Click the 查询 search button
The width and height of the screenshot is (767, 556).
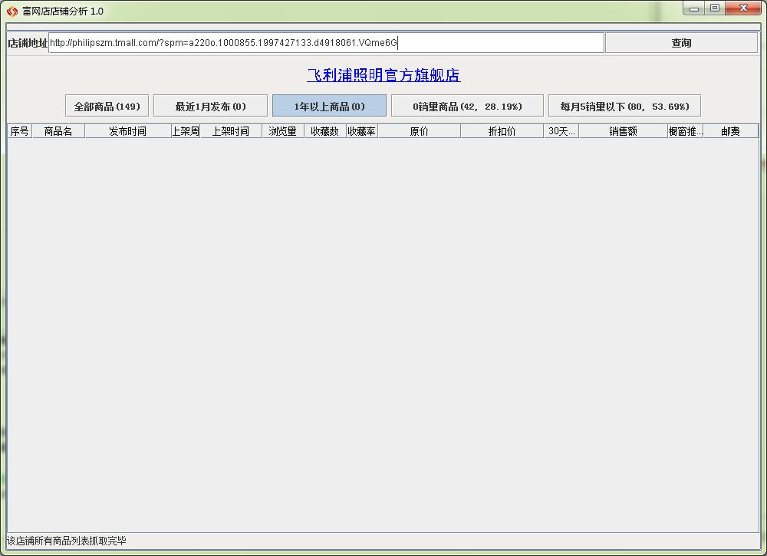(x=681, y=43)
